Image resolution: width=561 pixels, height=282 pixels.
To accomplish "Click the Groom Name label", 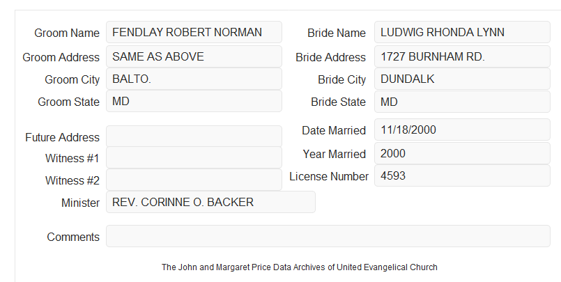I will point(67,33).
